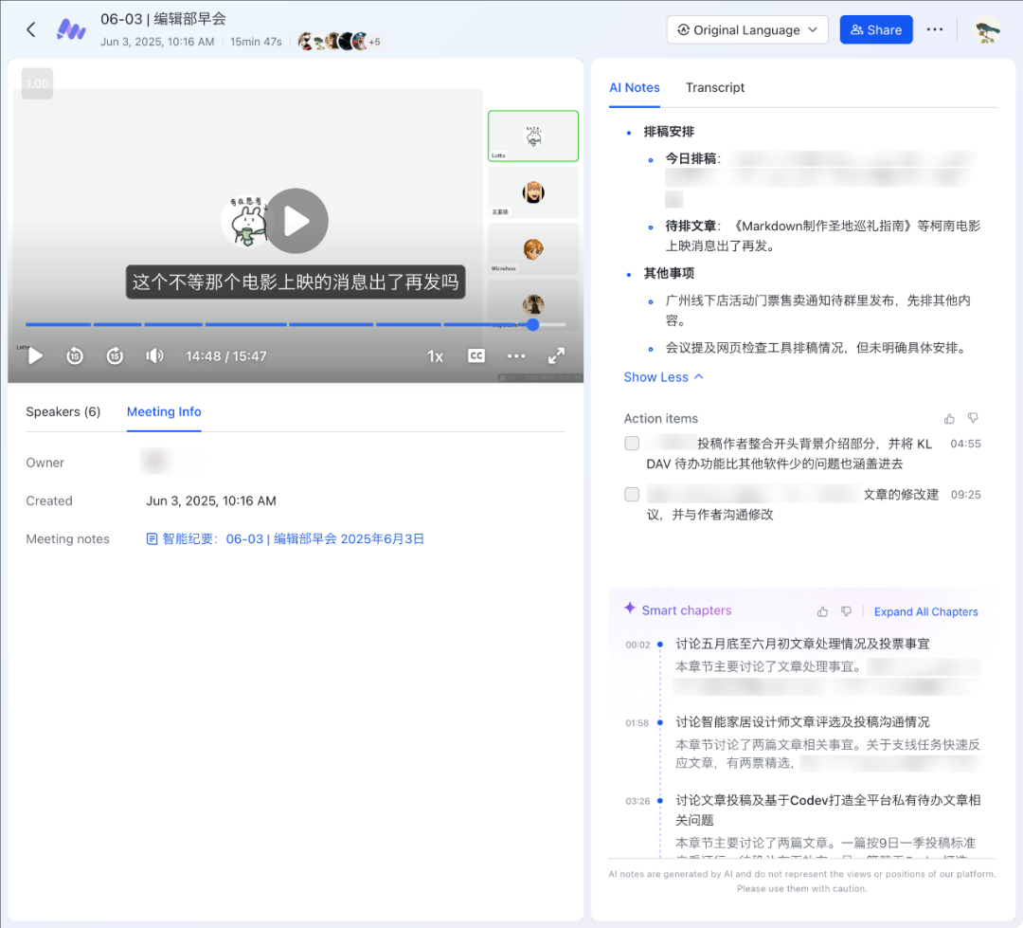The width and height of the screenshot is (1023, 928).
Task: Check the action item at 04:55
Action: coord(632,444)
